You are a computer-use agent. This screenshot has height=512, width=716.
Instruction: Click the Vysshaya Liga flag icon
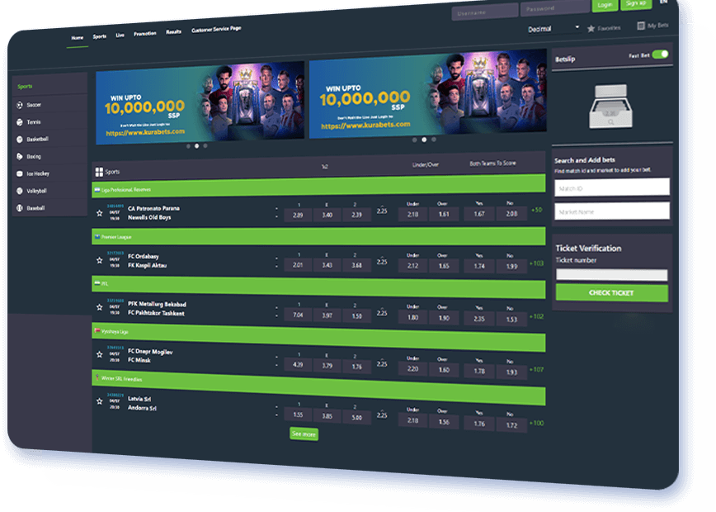point(97,330)
